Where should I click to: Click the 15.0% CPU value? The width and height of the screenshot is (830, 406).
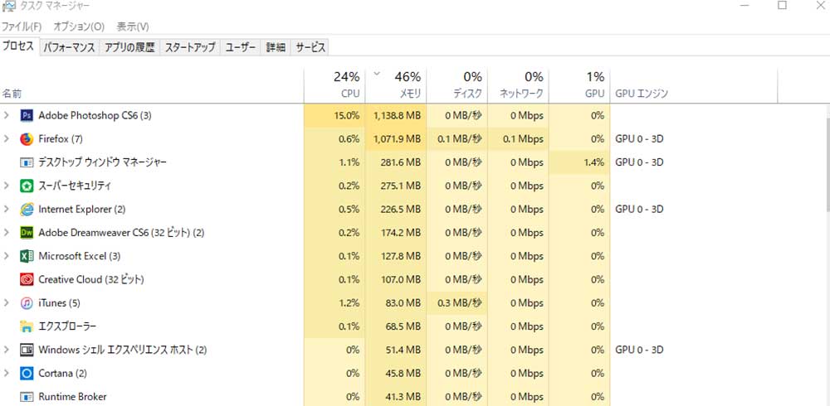tap(347, 115)
